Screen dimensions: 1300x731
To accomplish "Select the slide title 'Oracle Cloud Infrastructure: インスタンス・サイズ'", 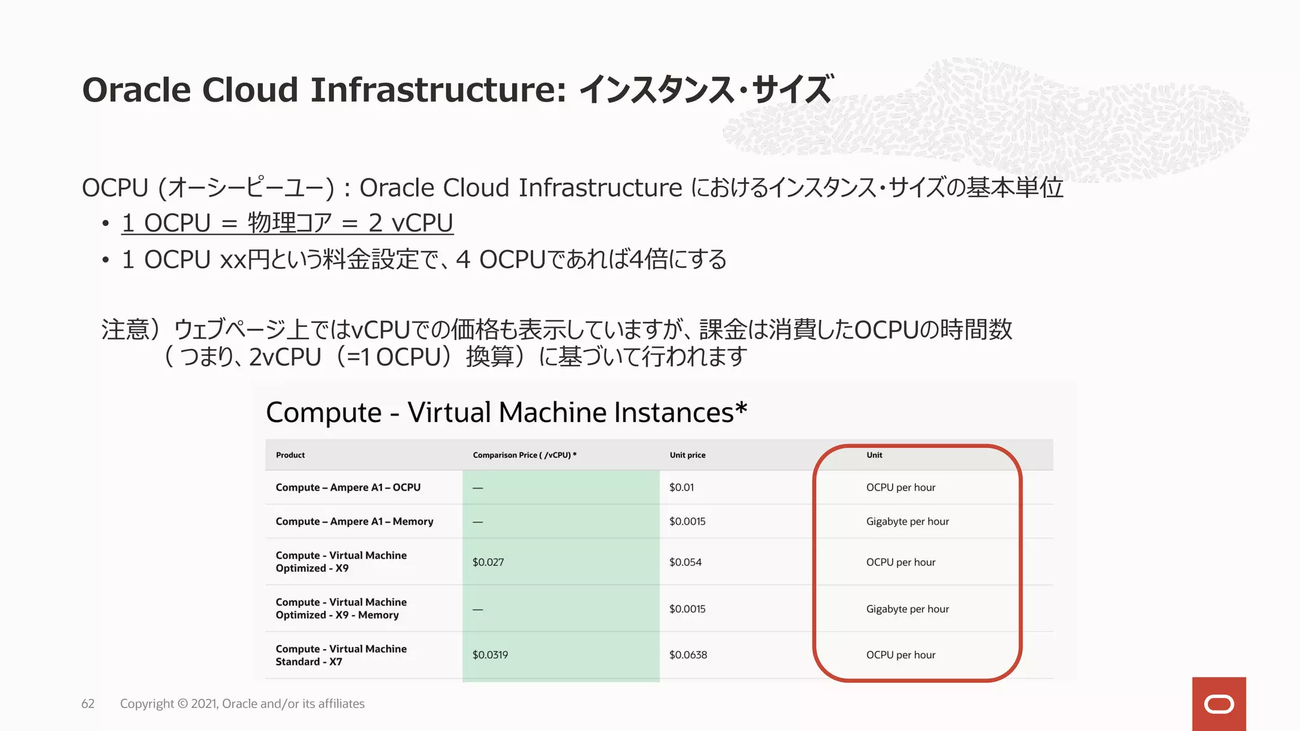I will 457,89.
